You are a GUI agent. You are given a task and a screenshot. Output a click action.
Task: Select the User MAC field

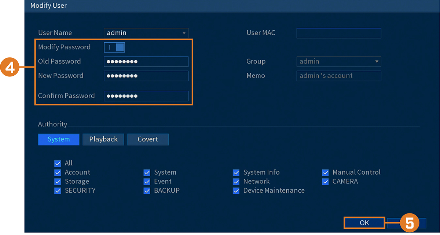click(339, 33)
